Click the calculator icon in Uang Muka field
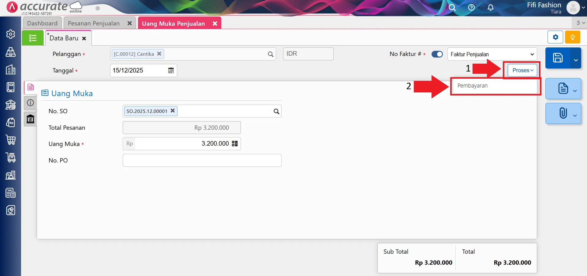 click(235, 144)
